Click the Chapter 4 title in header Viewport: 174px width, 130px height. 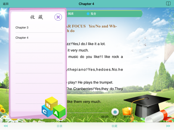point(86,4)
